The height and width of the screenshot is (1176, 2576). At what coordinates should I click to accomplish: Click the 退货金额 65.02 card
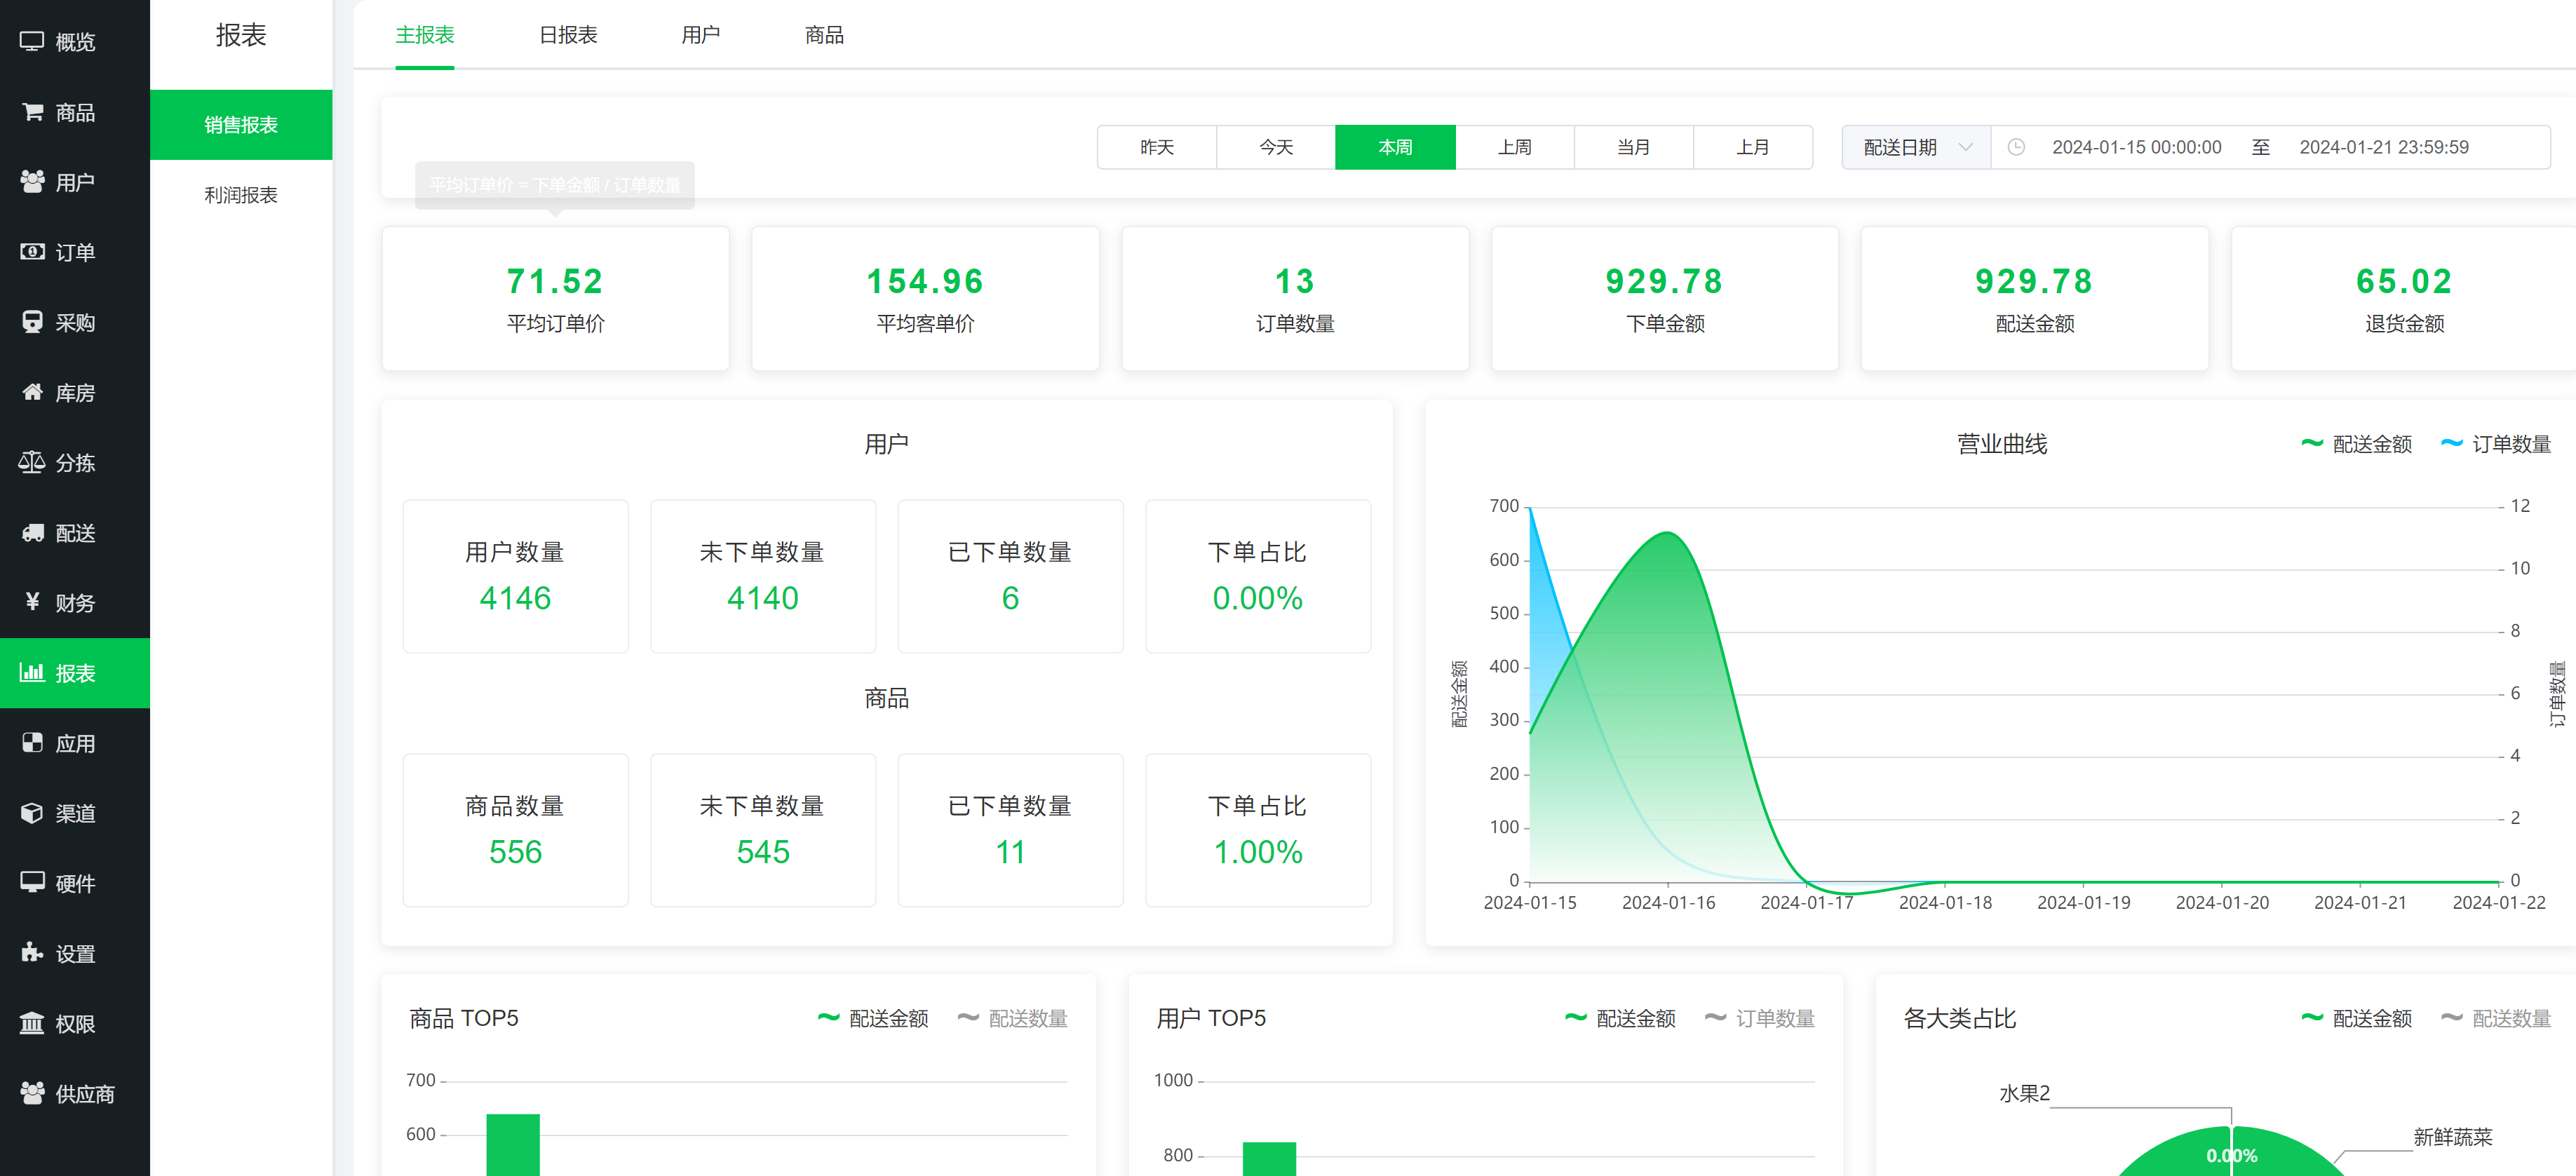(2404, 299)
